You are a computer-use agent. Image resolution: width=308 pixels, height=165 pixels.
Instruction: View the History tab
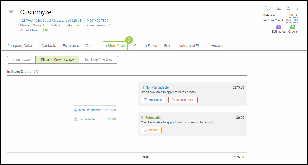(217, 46)
